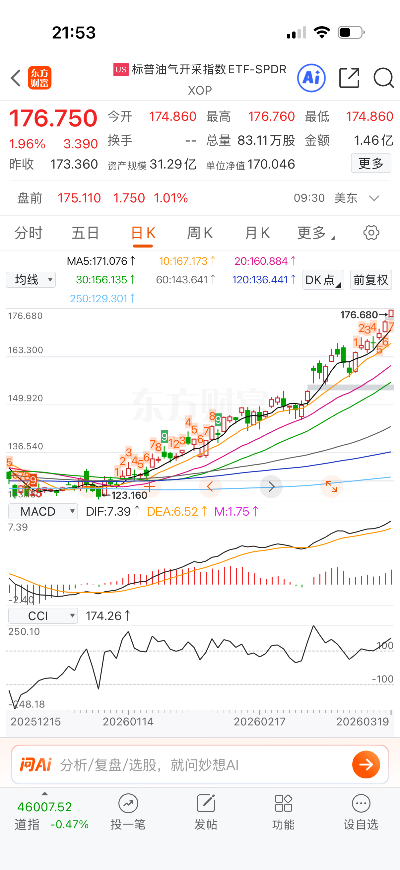
Task: Tap the 120:136.441 moving average label
Action: click(x=264, y=280)
